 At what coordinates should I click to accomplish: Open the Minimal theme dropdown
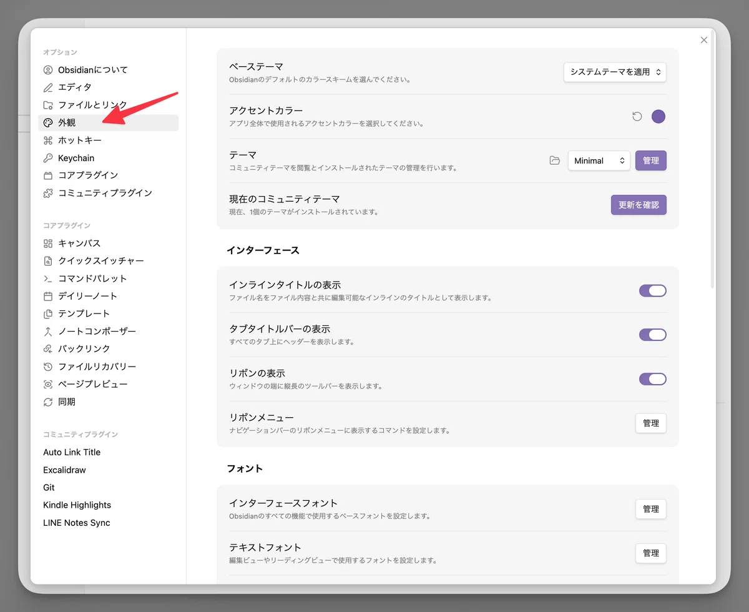pyautogui.click(x=599, y=160)
